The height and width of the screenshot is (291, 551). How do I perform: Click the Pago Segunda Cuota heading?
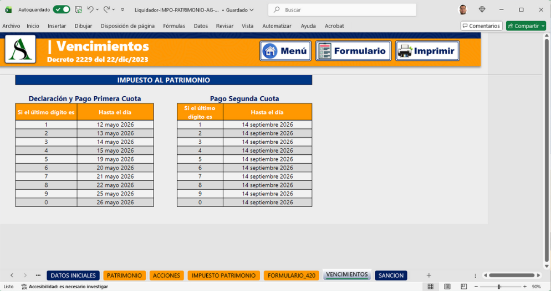coord(244,99)
